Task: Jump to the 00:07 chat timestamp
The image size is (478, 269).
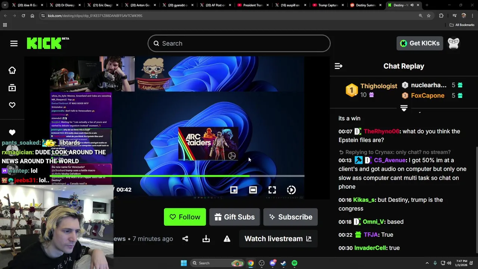Action: coord(345,132)
